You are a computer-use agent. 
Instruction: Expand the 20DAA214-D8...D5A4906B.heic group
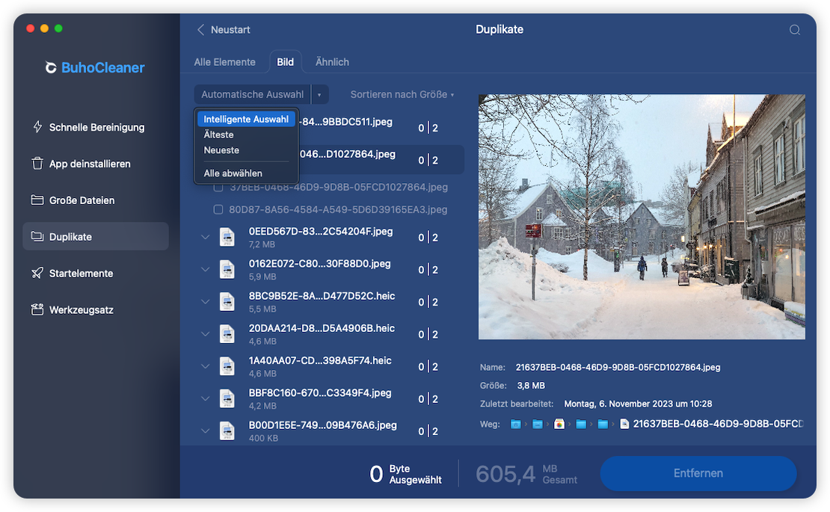[x=206, y=334]
